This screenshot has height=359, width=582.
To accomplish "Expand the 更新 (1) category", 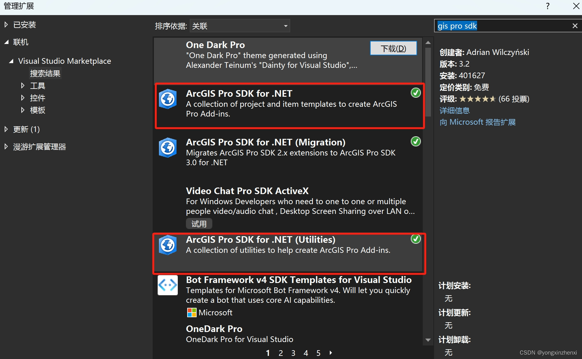I will [6, 129].
